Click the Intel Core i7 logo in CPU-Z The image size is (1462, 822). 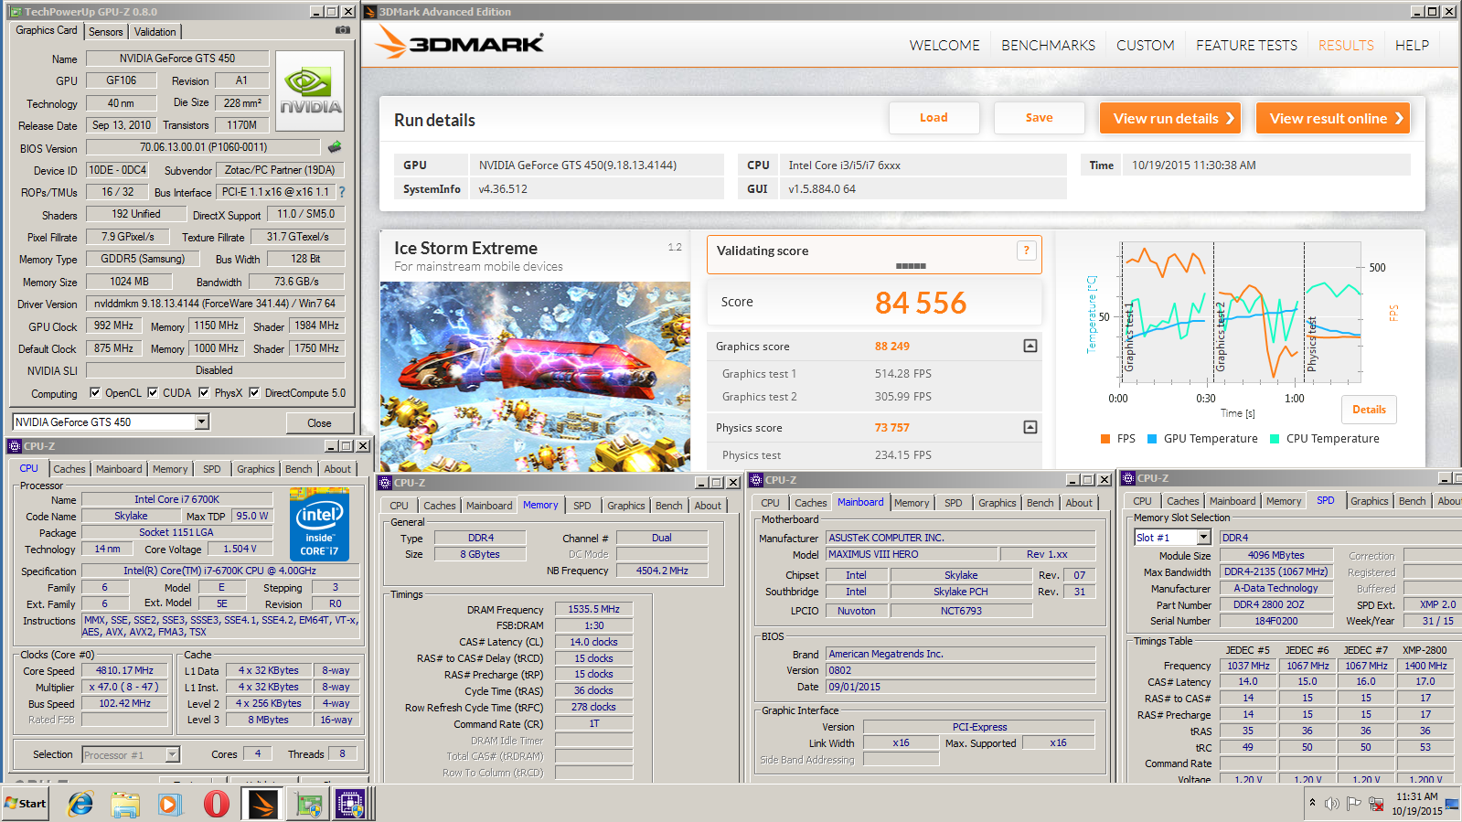click(x=319, y=524)
